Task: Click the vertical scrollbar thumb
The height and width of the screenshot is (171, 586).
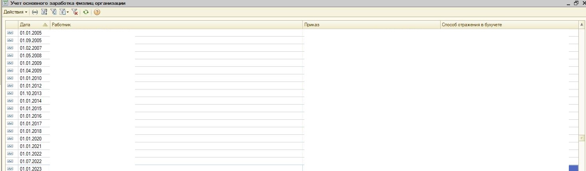Action: [x=582, y=138]
